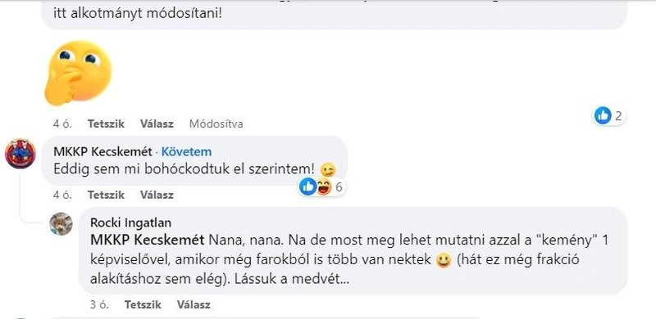Image resolution: width=656 pixels, height=319 pixels.
Task: Like MKKP Kecskemét's comment with Tetszik
Action: point(106,195)
